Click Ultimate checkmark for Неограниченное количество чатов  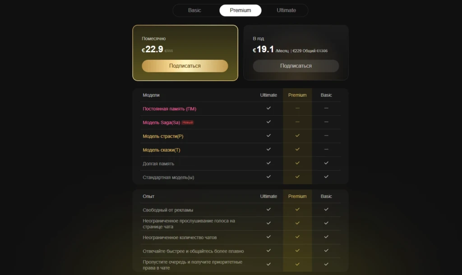pos(268,236)
